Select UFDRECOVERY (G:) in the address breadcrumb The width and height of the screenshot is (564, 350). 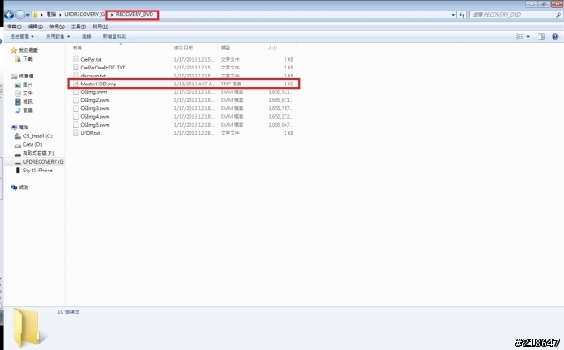point(85,15)
